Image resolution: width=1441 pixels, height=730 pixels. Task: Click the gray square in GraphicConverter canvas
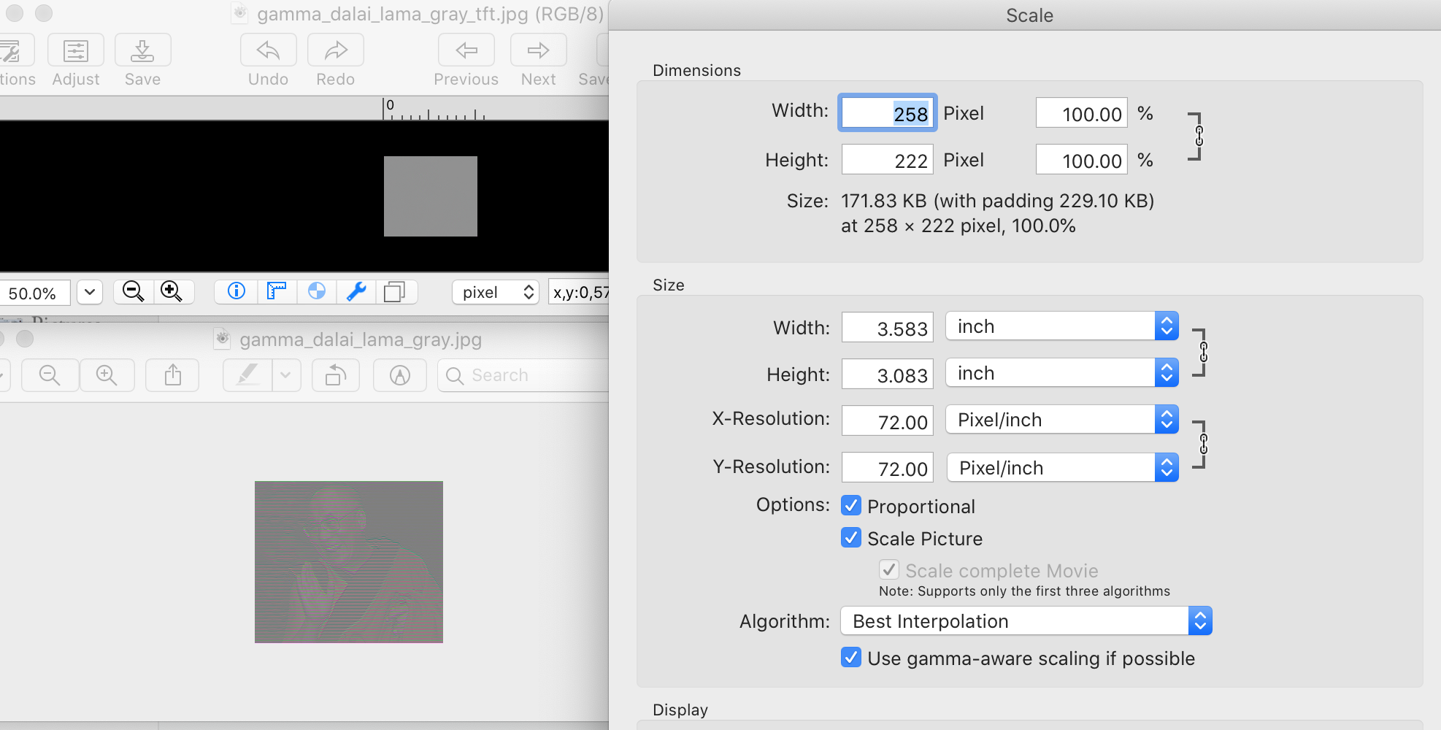click(431, 196)
